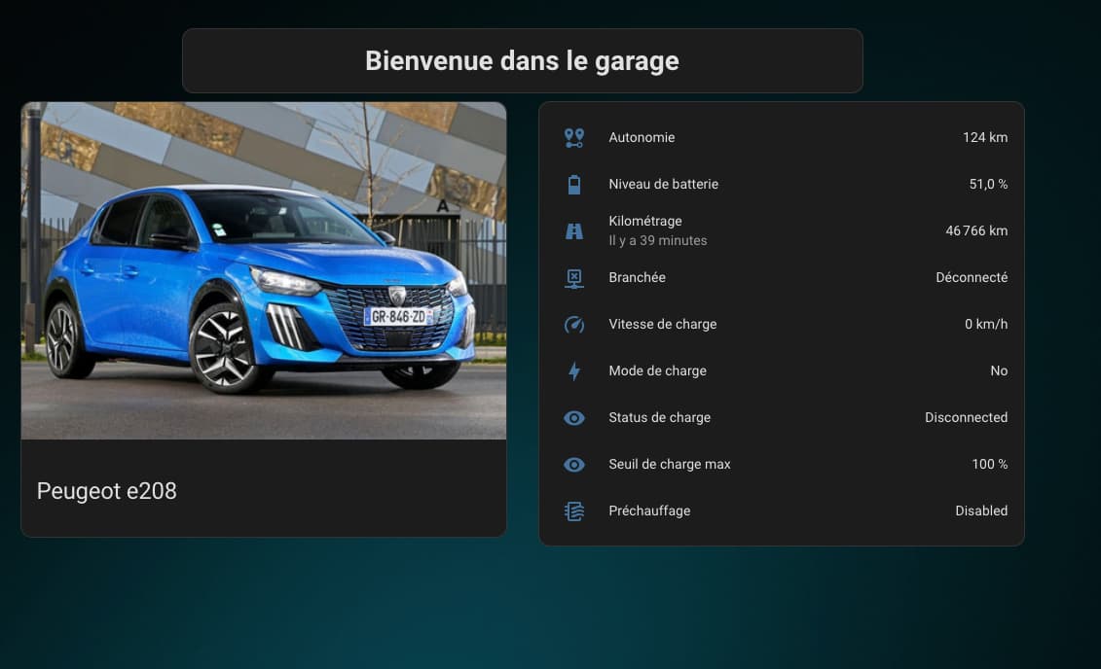Screen dimensions: 1101x669
Task: Click the Déconnecté plugged-in state
Action: click(971, 277)
